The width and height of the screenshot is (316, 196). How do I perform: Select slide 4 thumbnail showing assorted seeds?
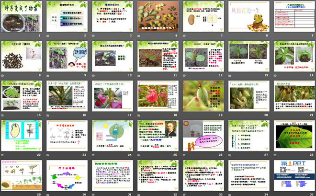(158, 16)
